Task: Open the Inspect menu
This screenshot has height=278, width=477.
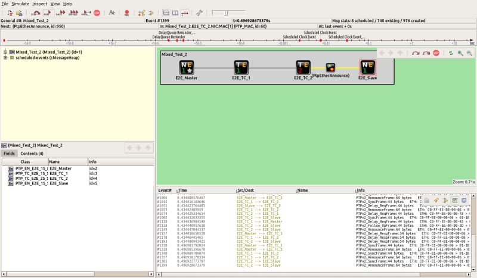Action: 40,4
